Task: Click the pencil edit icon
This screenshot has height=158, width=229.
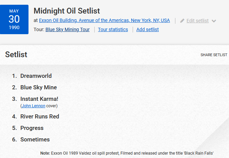Action: 182,21
